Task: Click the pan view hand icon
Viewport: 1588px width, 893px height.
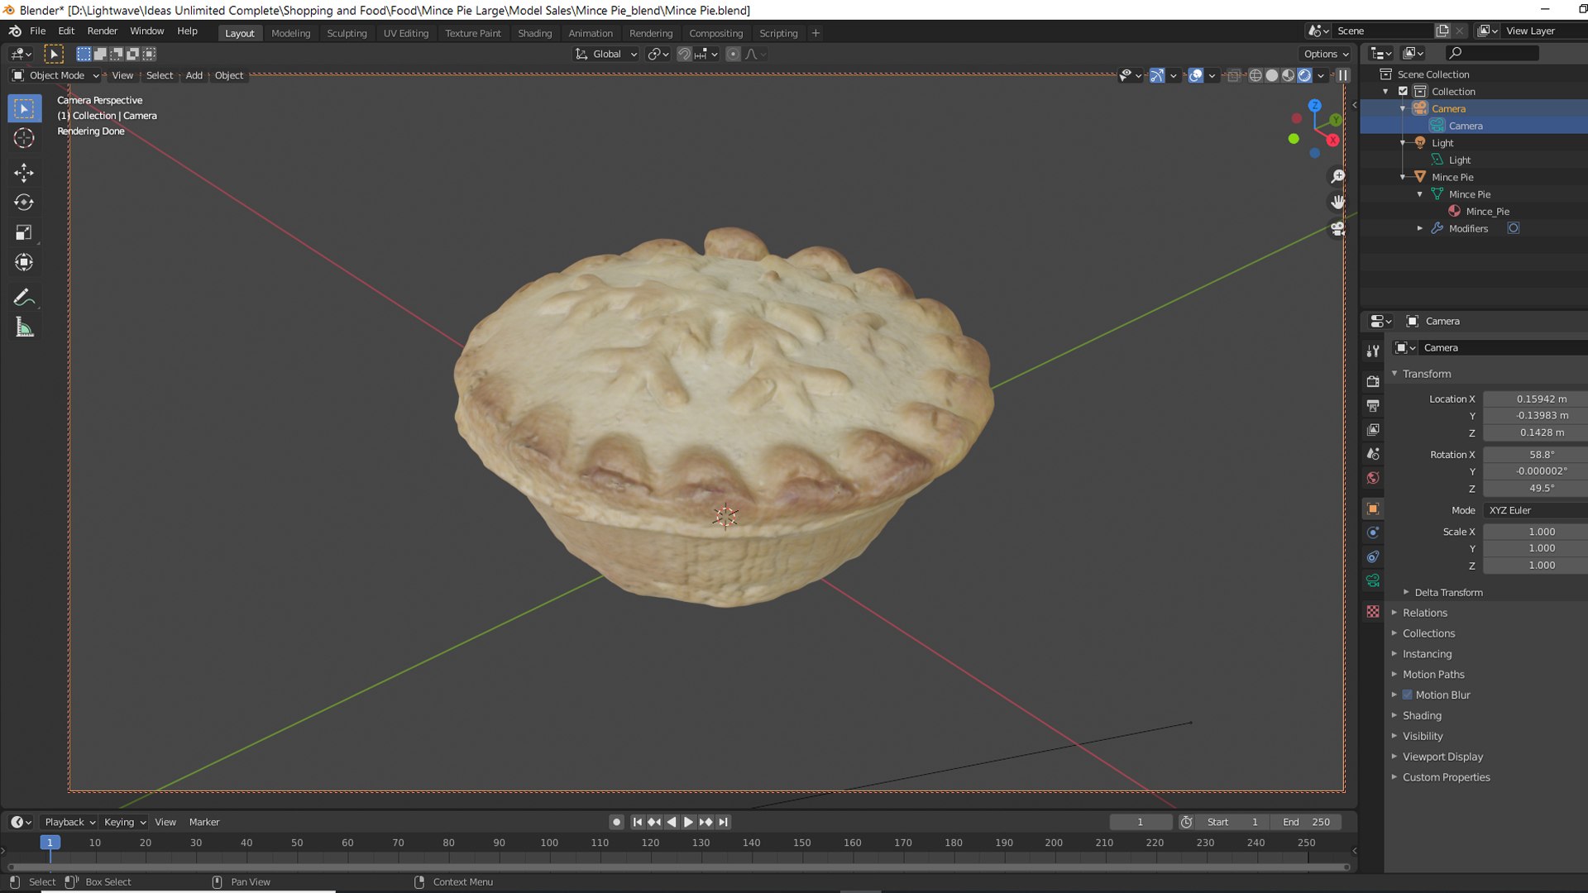Action: [x=1337, y=202]
